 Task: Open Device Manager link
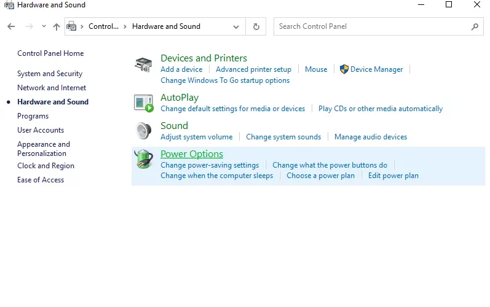click(376, 69)
